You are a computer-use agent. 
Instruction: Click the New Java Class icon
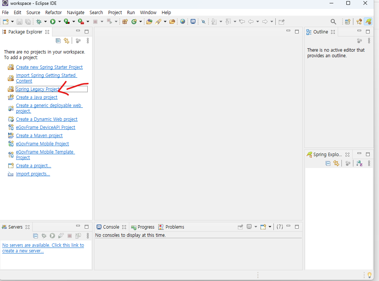click(x=134, y=22)
